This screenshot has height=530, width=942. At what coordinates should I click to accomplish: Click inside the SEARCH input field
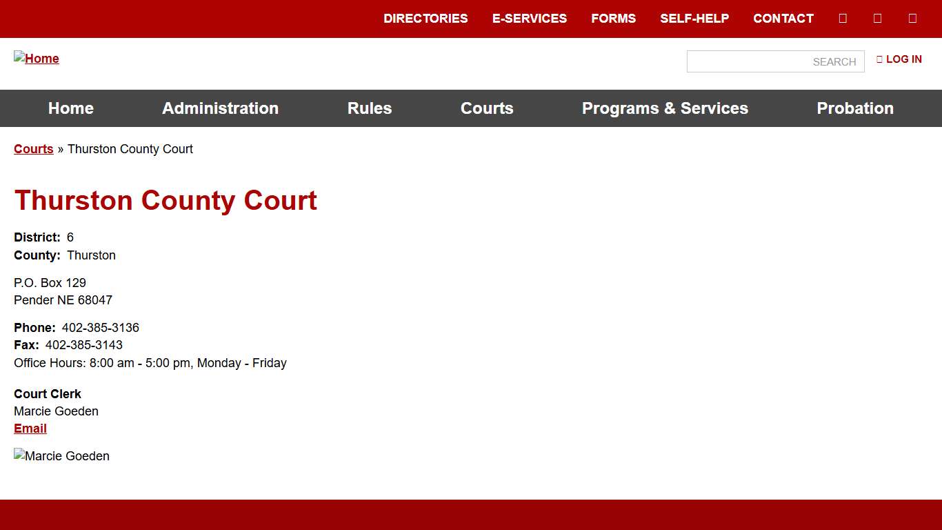coord(775,61)
